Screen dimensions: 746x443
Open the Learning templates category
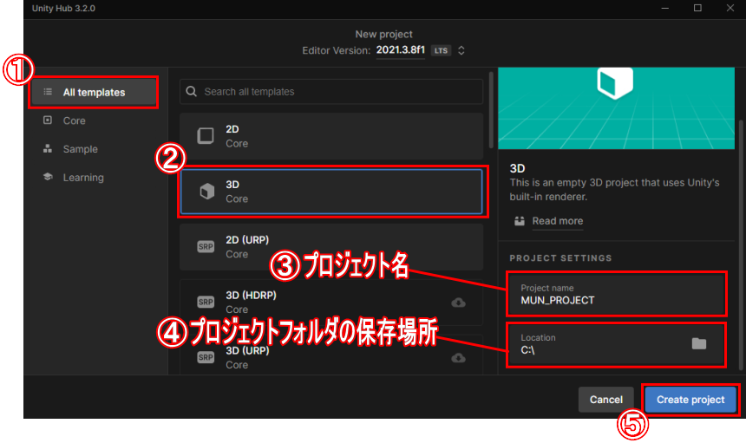pyautogui.click(x=83, y=178)
